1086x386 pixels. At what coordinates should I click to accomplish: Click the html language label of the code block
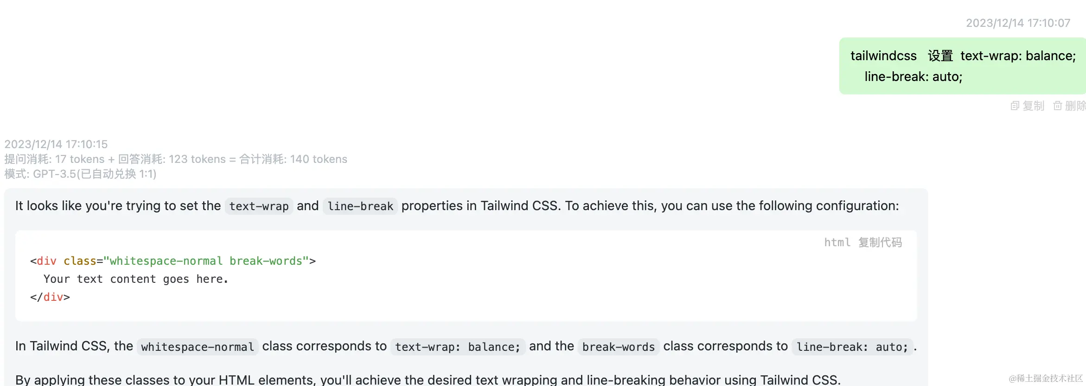tap(837, 243)
